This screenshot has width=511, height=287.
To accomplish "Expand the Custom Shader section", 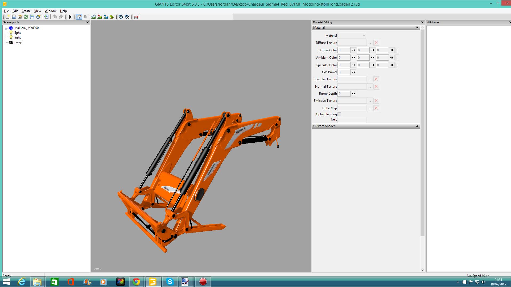I will coord(417,126).
